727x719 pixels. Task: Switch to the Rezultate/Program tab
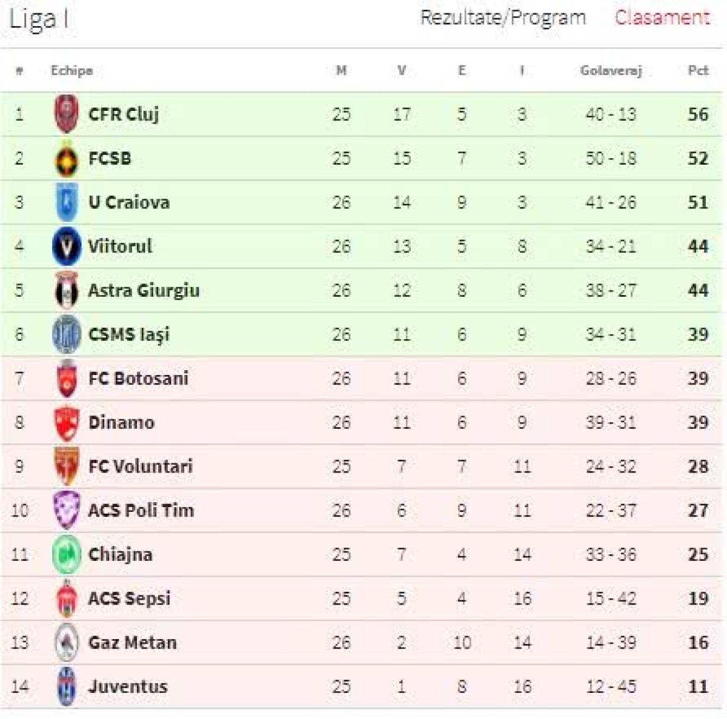pos(503,17)
